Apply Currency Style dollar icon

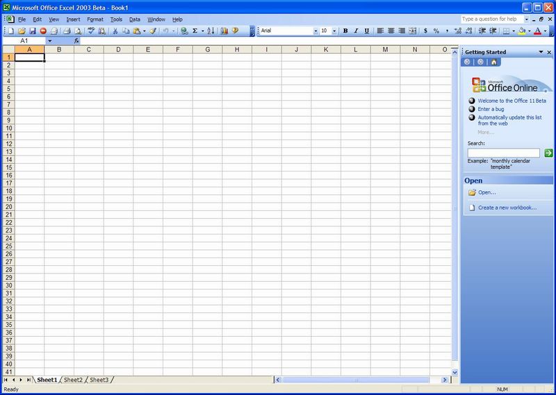(425, 31)
